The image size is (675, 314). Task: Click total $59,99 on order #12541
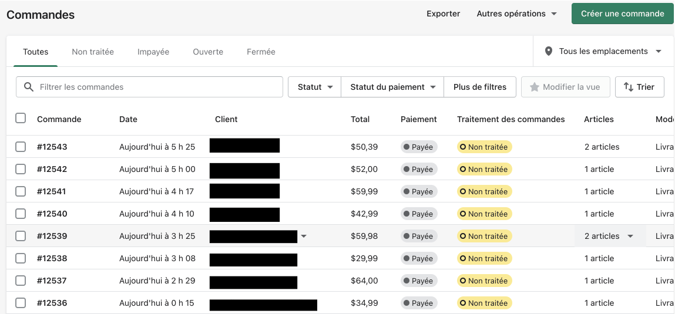364,192
